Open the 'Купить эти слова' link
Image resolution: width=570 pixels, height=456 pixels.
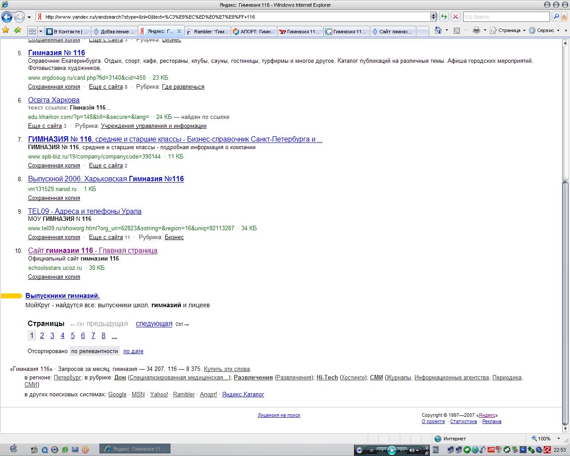(x=227, y=369)
